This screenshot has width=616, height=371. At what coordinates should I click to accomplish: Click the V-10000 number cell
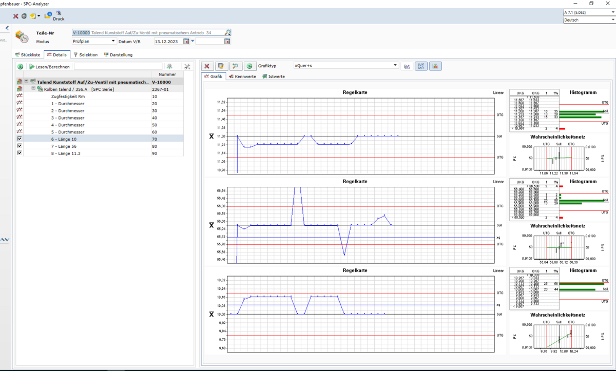(167, 82)
